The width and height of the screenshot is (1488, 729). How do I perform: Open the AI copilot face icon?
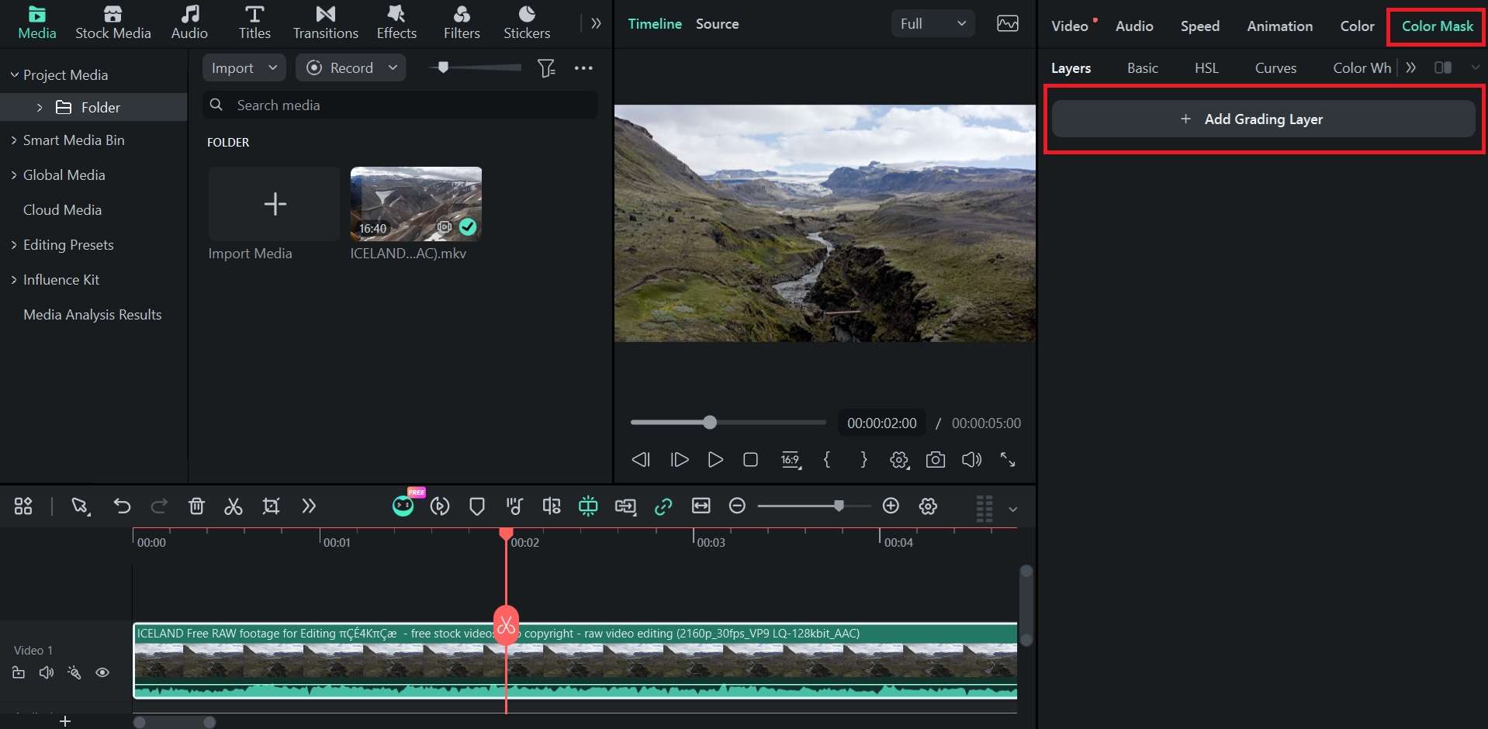[403, 506]
